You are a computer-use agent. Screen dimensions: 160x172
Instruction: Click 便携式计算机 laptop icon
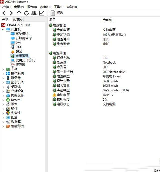(x=12, y=60)
